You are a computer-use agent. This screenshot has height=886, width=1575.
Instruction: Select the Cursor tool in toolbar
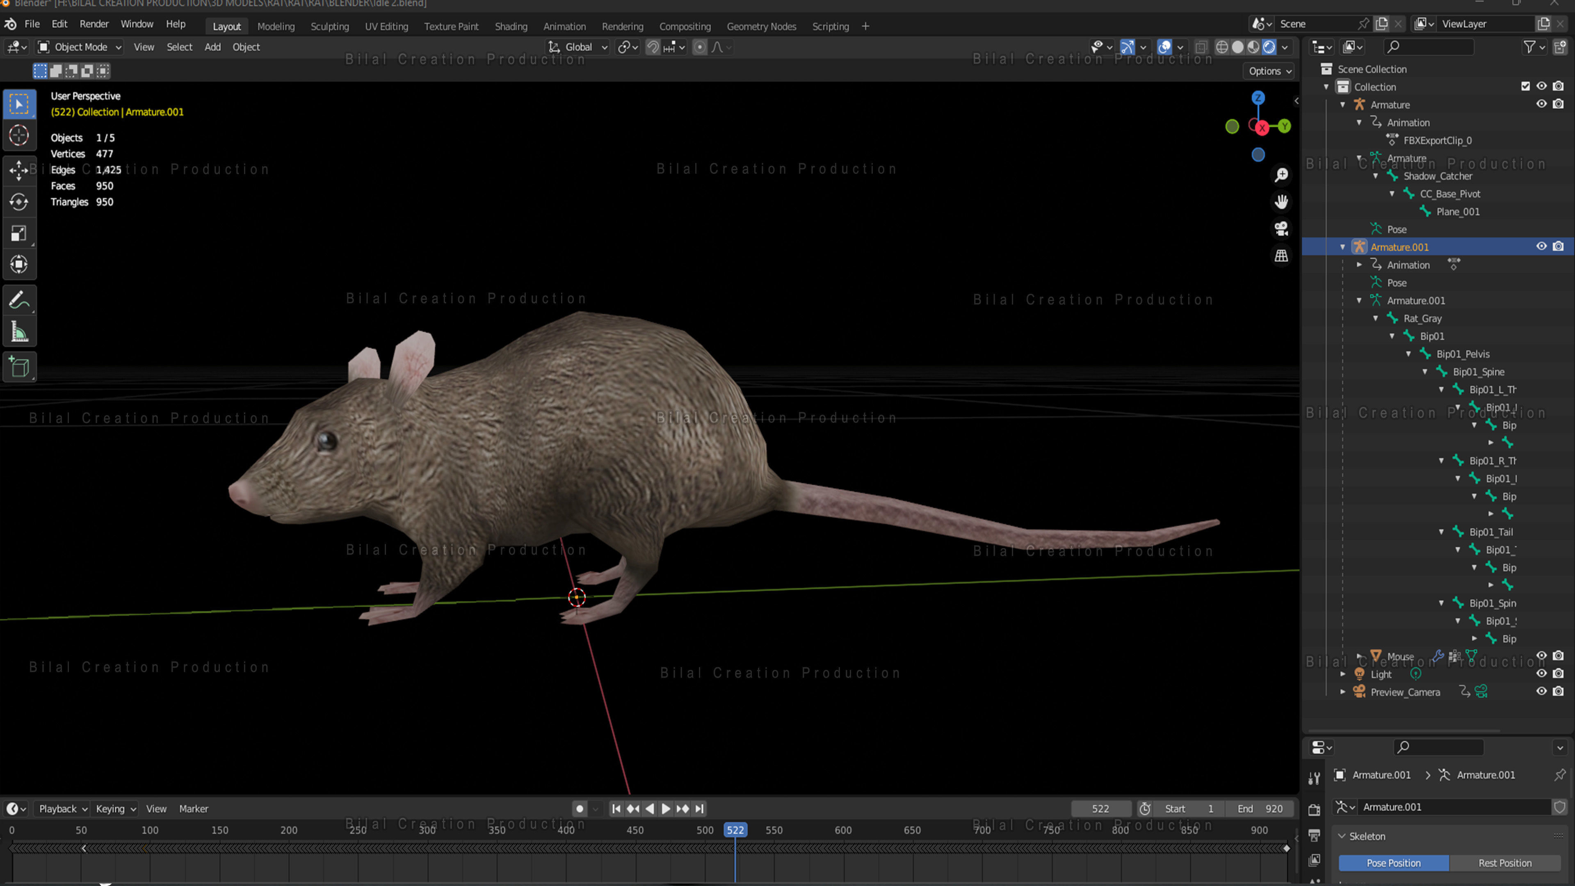click(19, 135)
